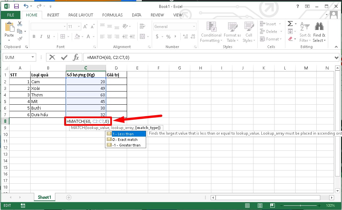Toggle Underline formatting
The height and width of the screenshot is (210, 342).
[48, 37]
